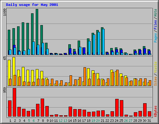159x124 pixels.
Task: Click day label 18 on the x-axis
Action: (x=89, y=121)
